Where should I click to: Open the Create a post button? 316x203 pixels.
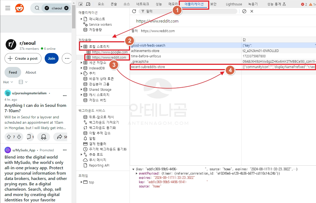(x=23, y=58)
